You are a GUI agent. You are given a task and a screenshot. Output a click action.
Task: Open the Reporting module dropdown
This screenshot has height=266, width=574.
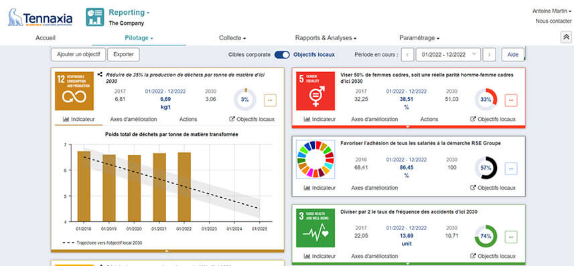click(129, 13)
